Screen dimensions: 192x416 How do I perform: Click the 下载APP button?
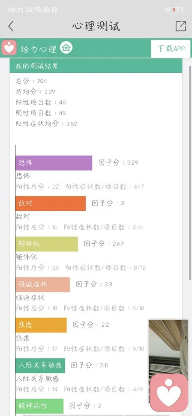[171, 48]
